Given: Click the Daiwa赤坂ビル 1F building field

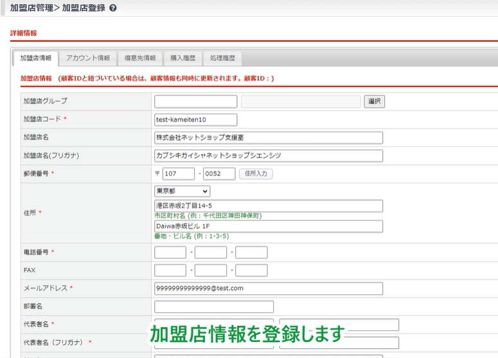Looking at the screenshot, I should point(269,226).
